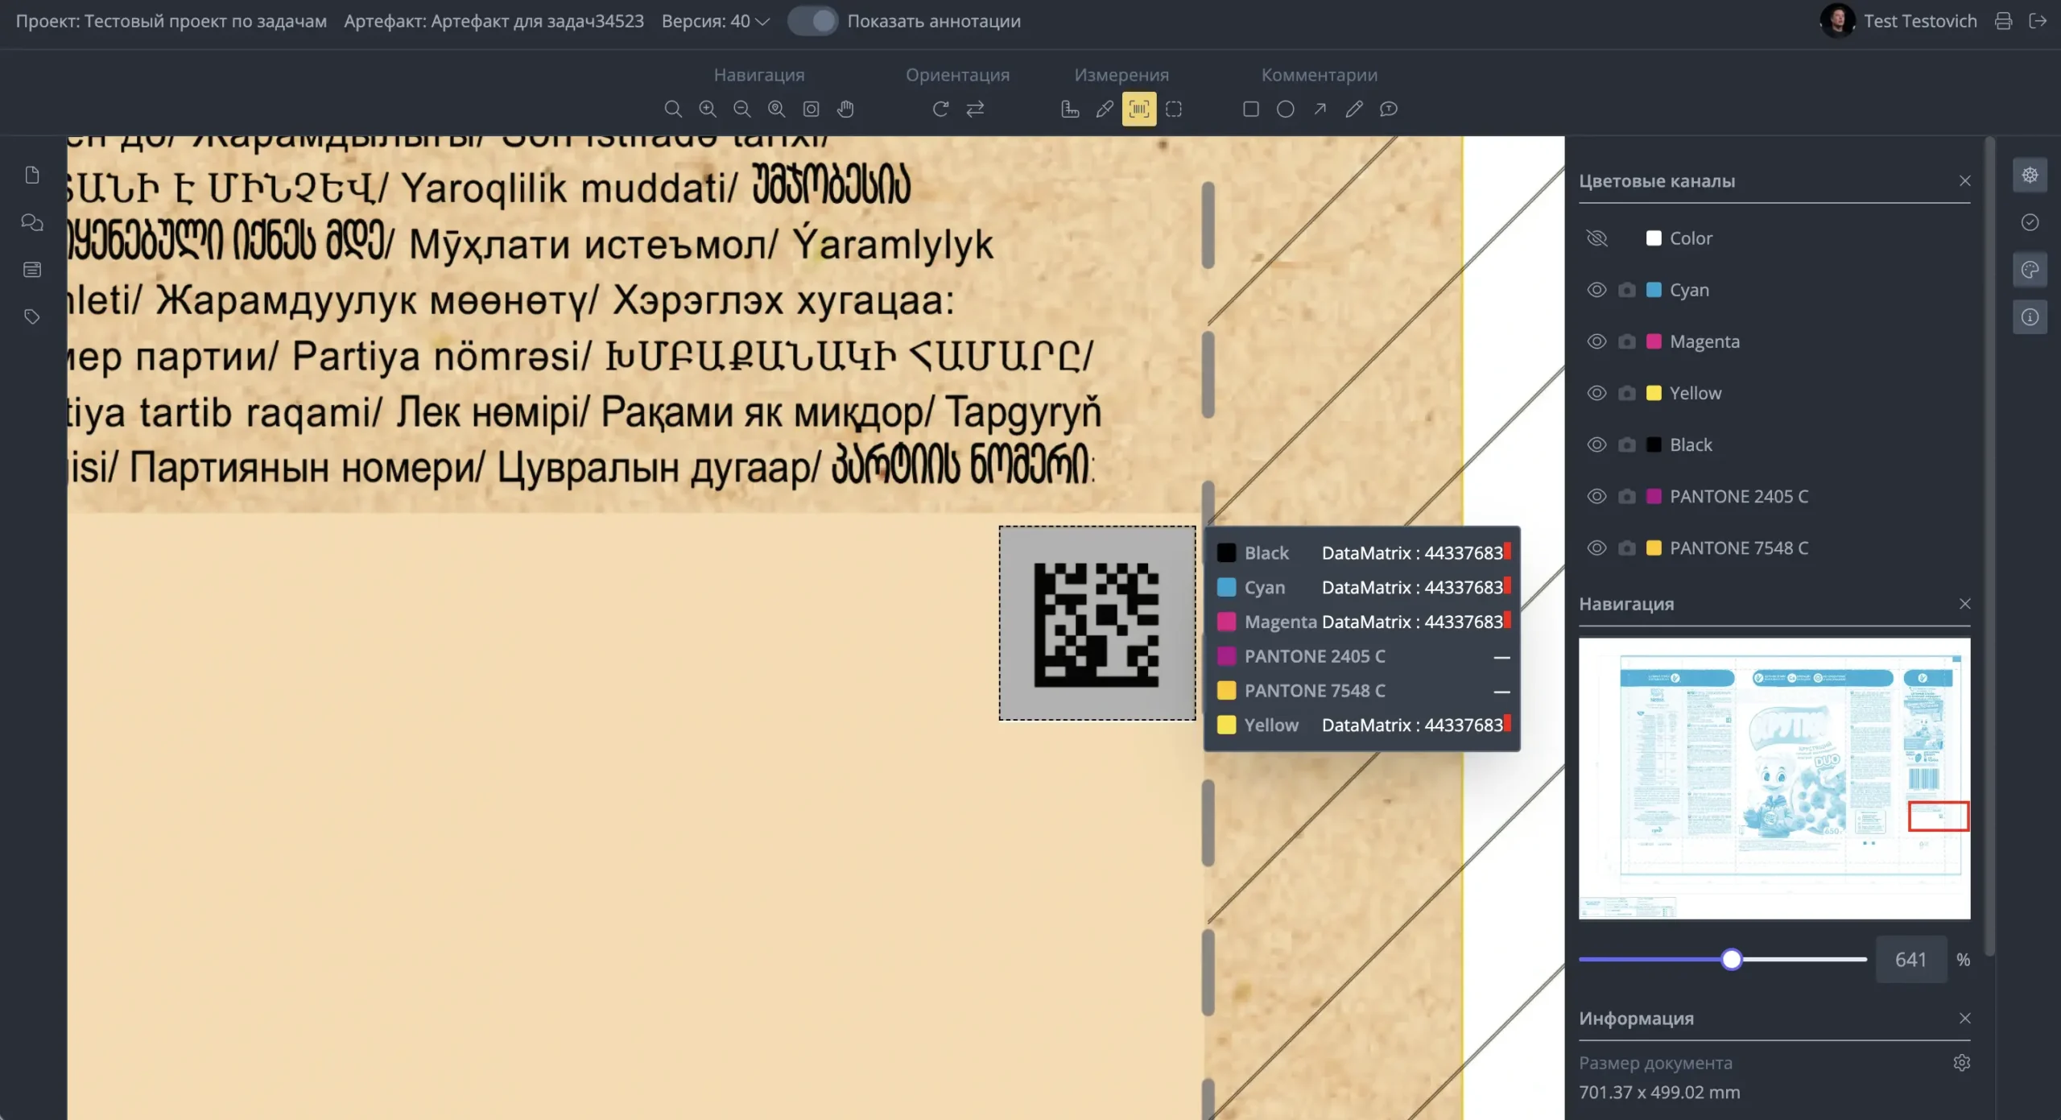The image size is (2061, 1120).
Task: Close the Информация panel
Action: click(1965, 1019)
